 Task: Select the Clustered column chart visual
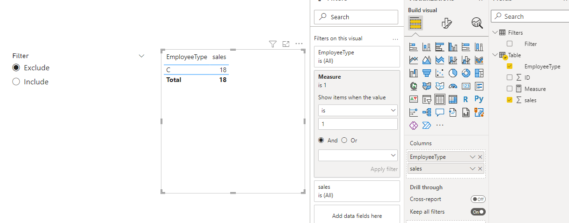click(x=453, y=47)
